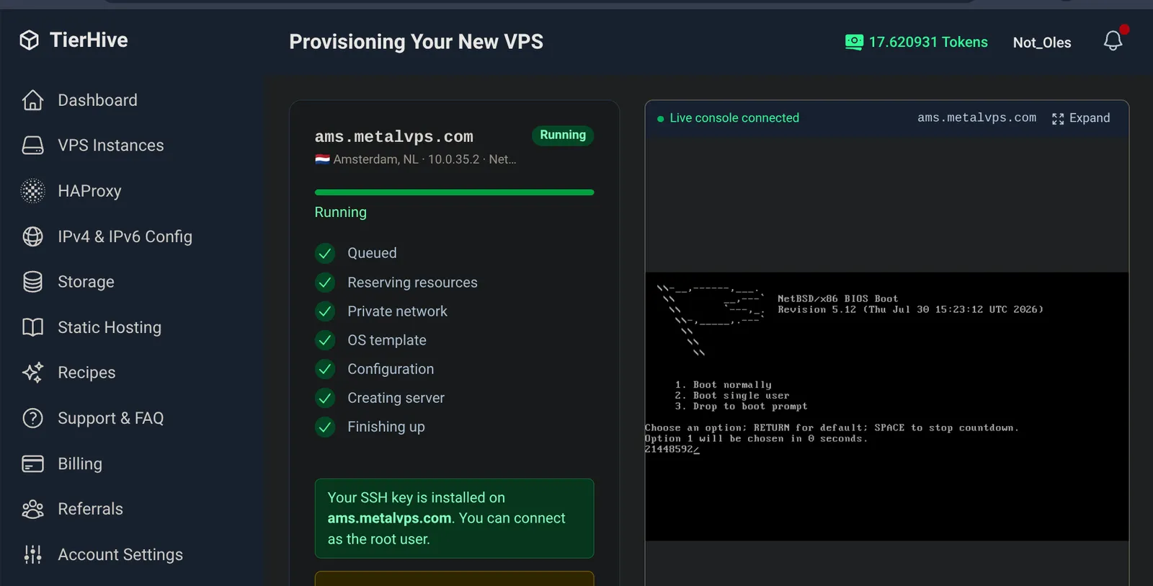This screenshot has height=586, width=1153.
Task: Click the OS template checkmark icon
Action: (x=325, y=340)
